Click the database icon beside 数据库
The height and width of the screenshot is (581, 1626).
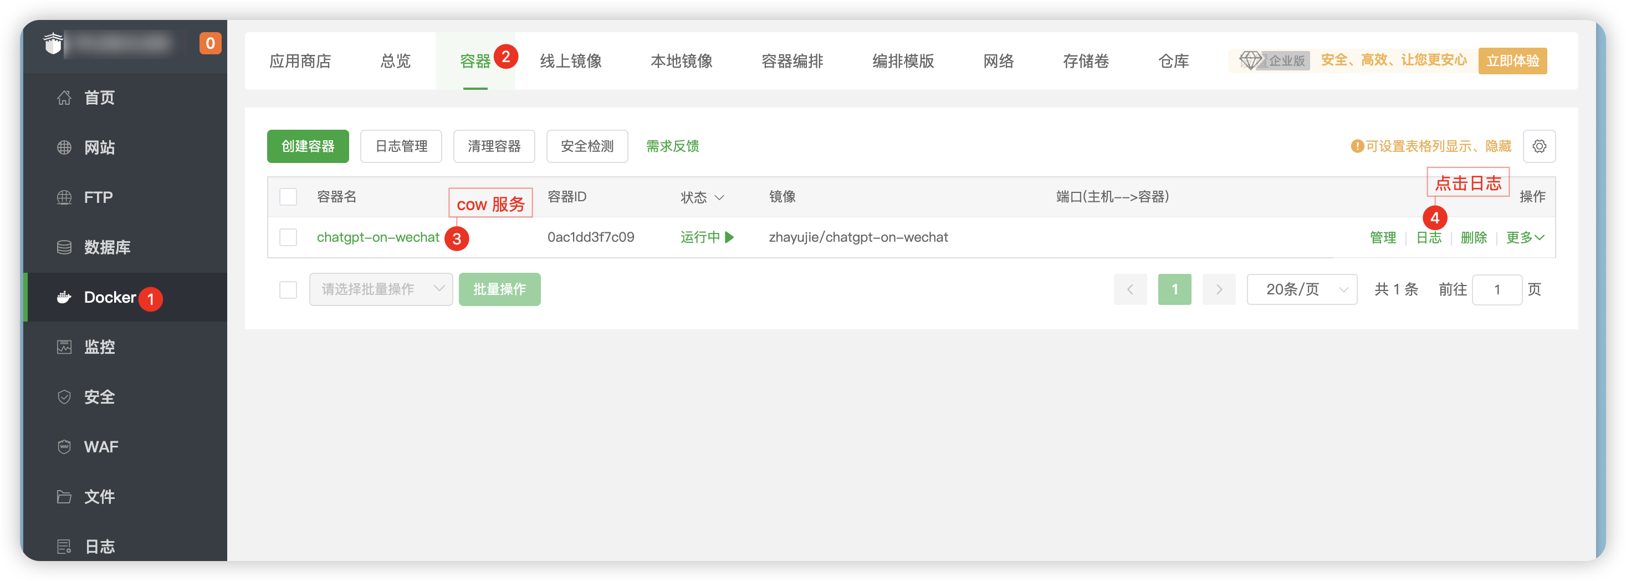pos(64,247)
